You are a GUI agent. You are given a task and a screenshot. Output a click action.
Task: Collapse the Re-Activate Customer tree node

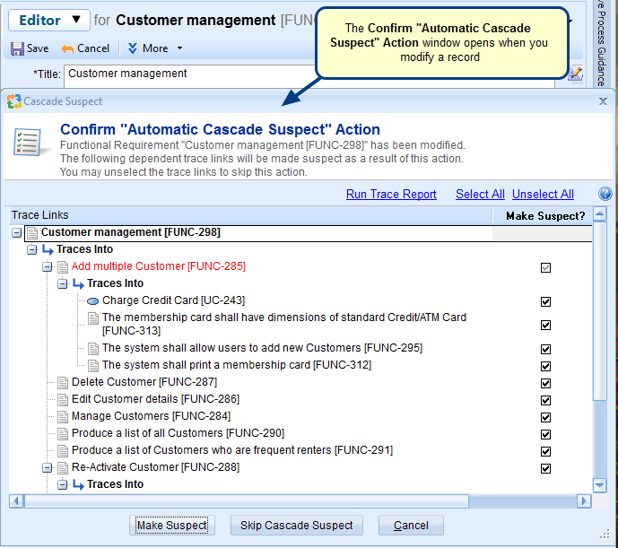click(x=47, y=468)
